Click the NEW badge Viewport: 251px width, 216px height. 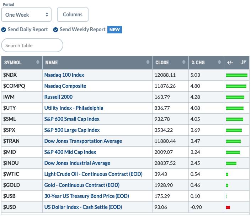point(114,29)
